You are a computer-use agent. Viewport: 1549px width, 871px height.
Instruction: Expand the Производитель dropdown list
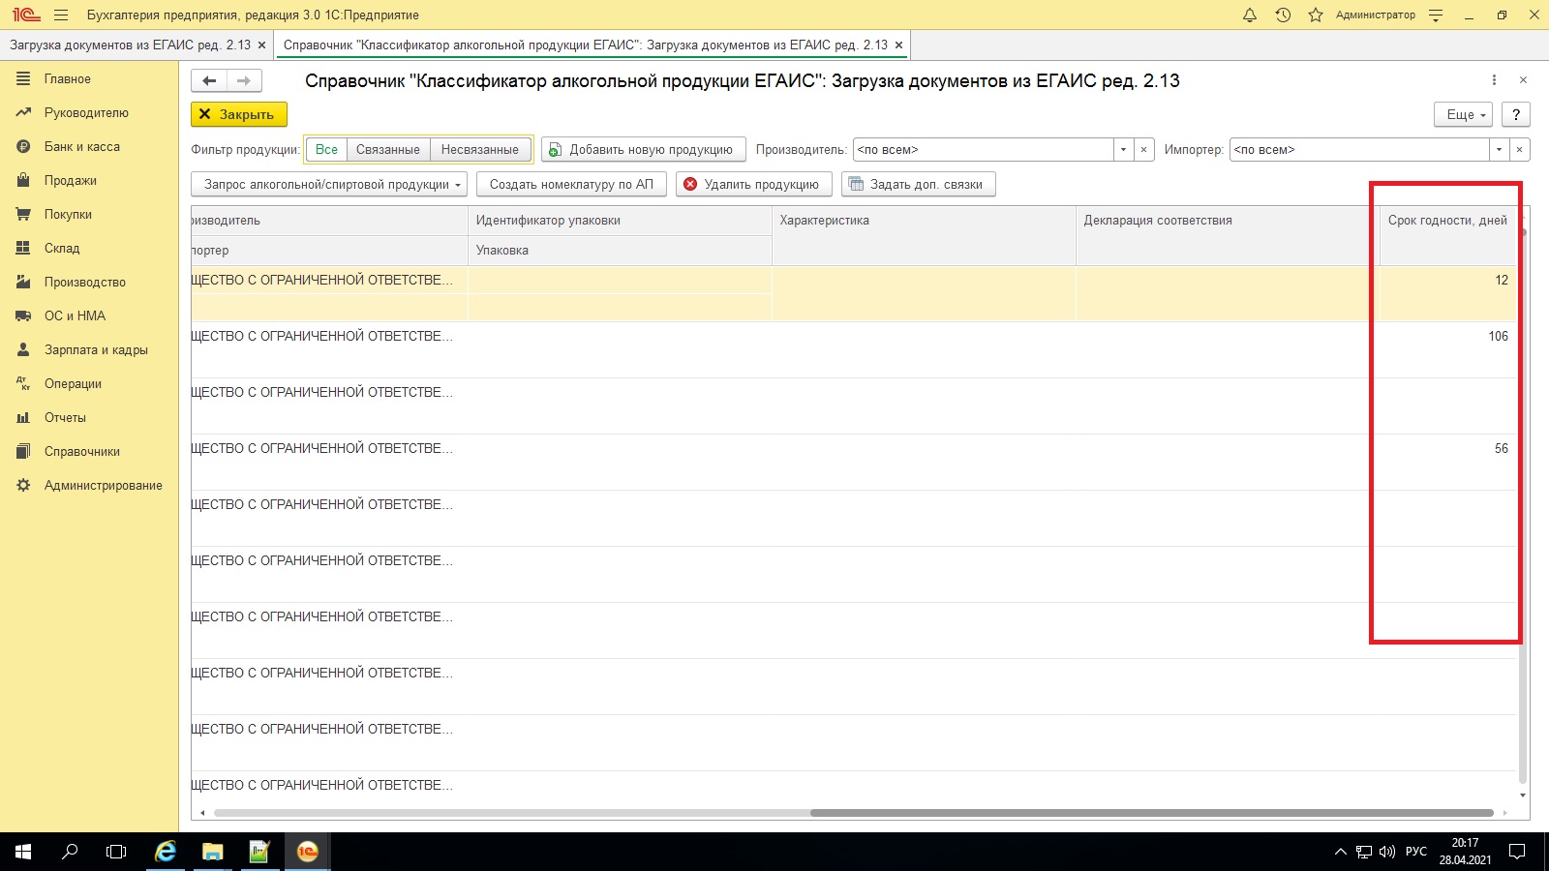[x=1123, y=150]
